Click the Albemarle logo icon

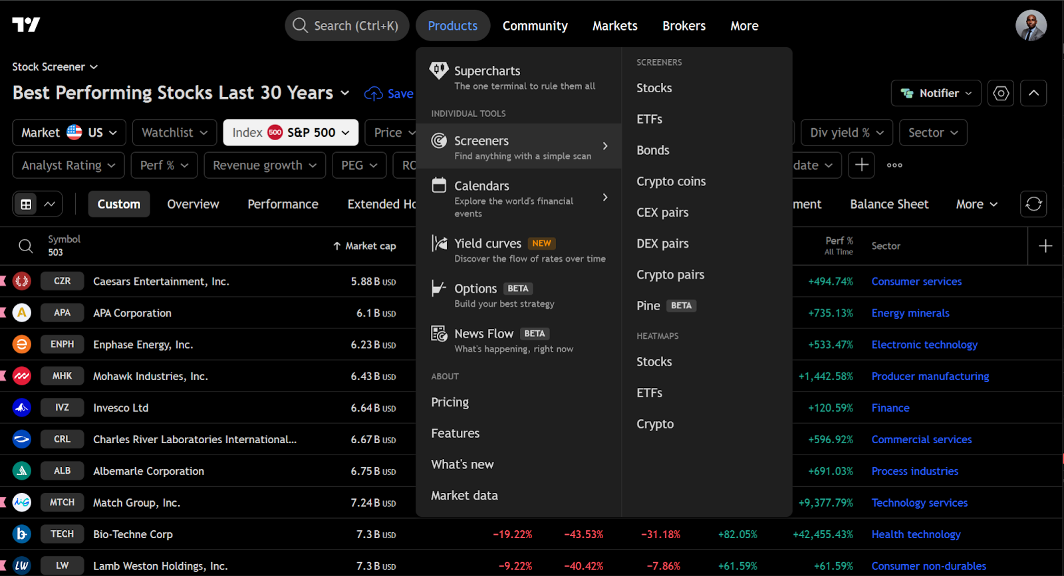click(22, 470)
